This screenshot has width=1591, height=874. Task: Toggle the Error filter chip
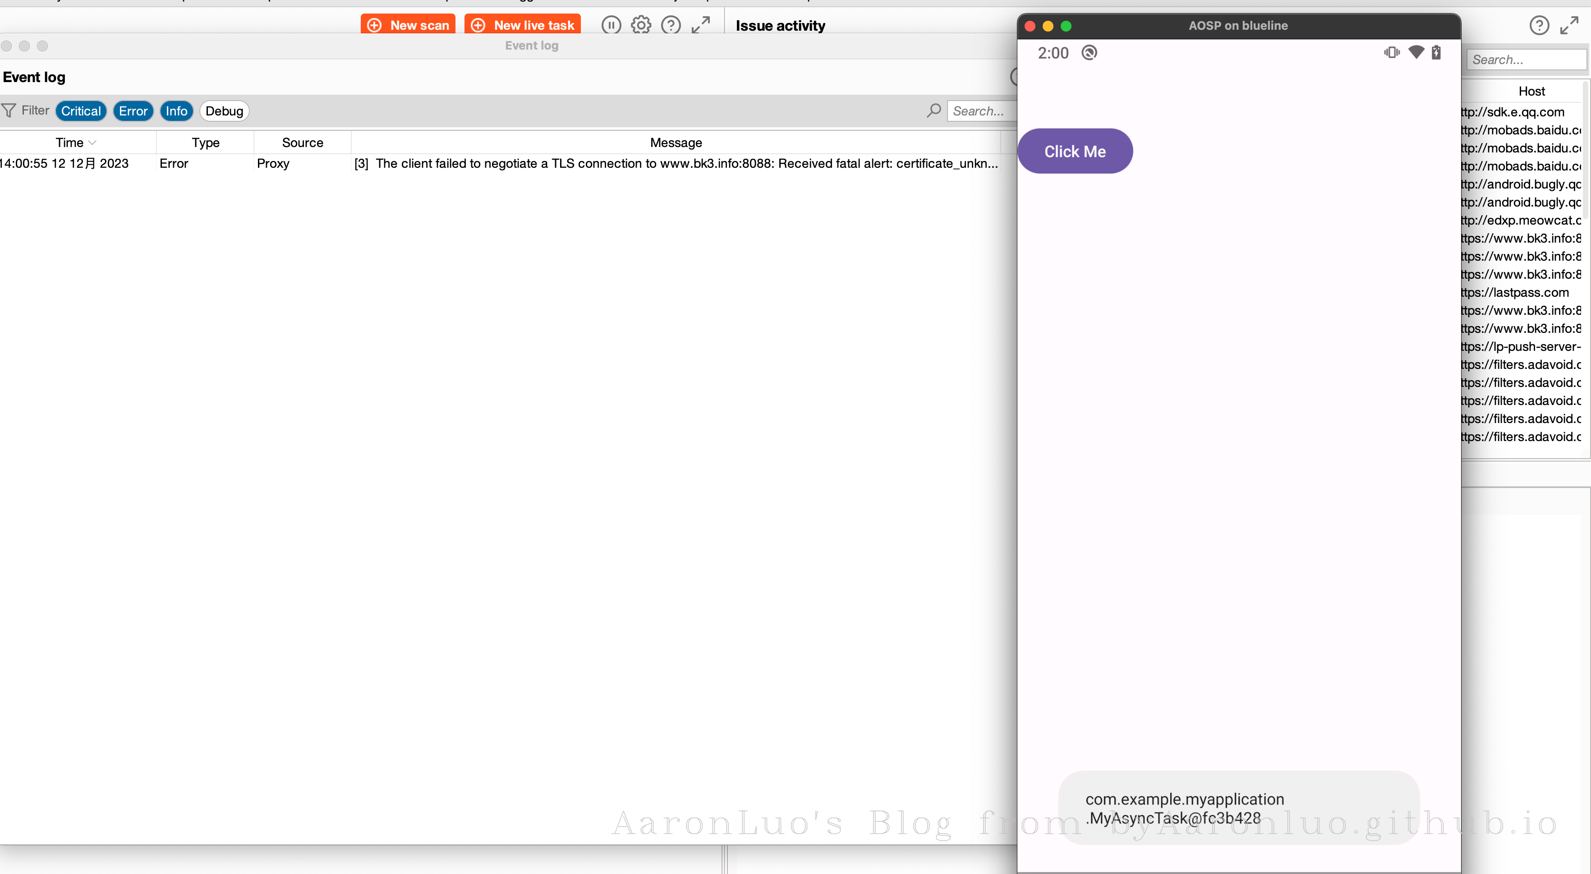[133, 111]
